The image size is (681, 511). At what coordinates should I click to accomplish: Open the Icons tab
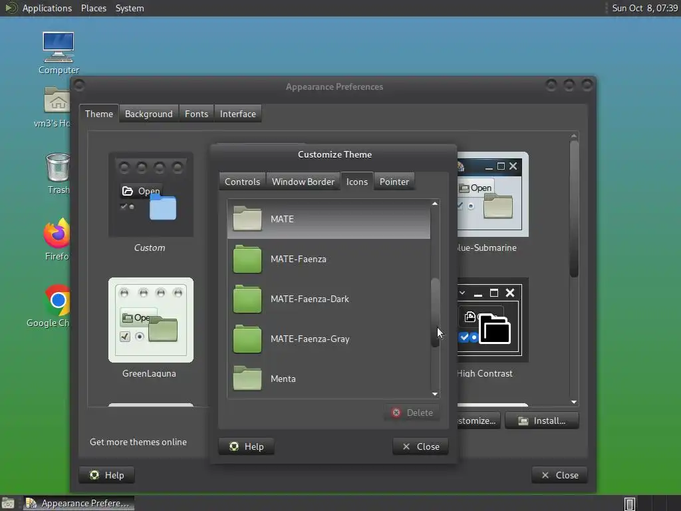click(x=357, y=182)
